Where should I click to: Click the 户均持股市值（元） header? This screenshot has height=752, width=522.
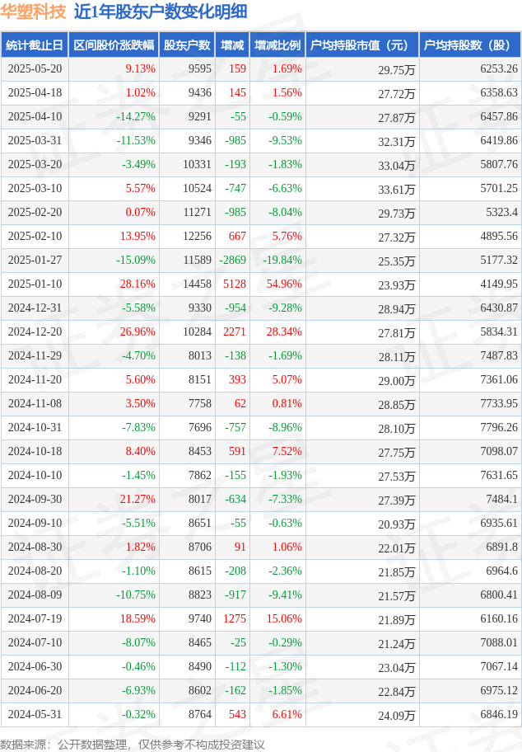(362, 45)
